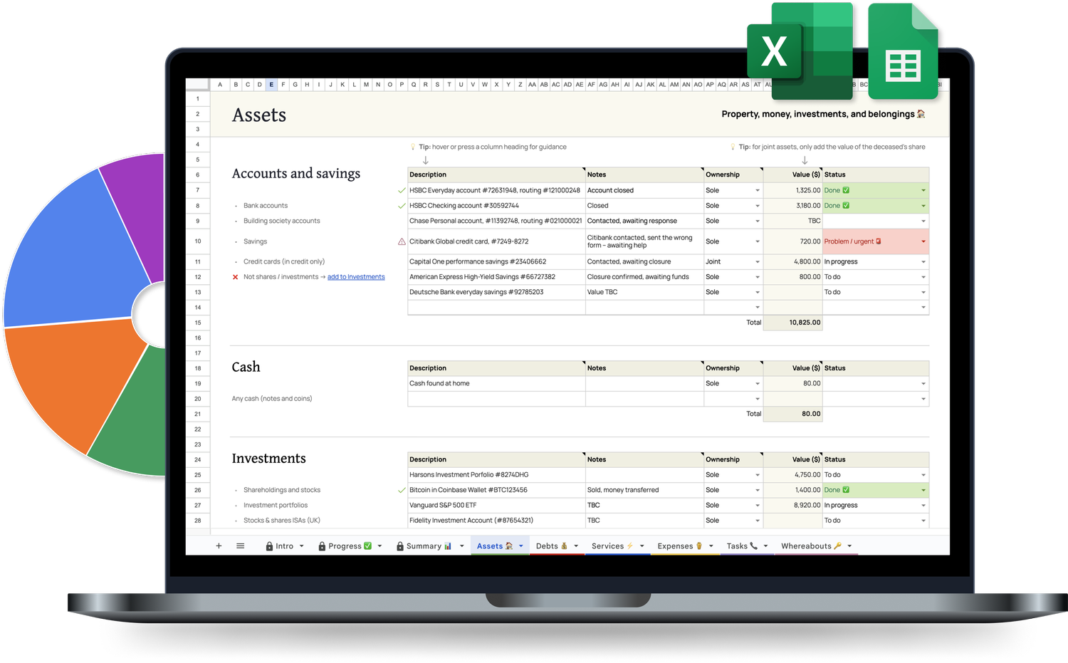The image size is (1068, 663).
Task: Switch to the Tasks tab
Action: (738, 545)
